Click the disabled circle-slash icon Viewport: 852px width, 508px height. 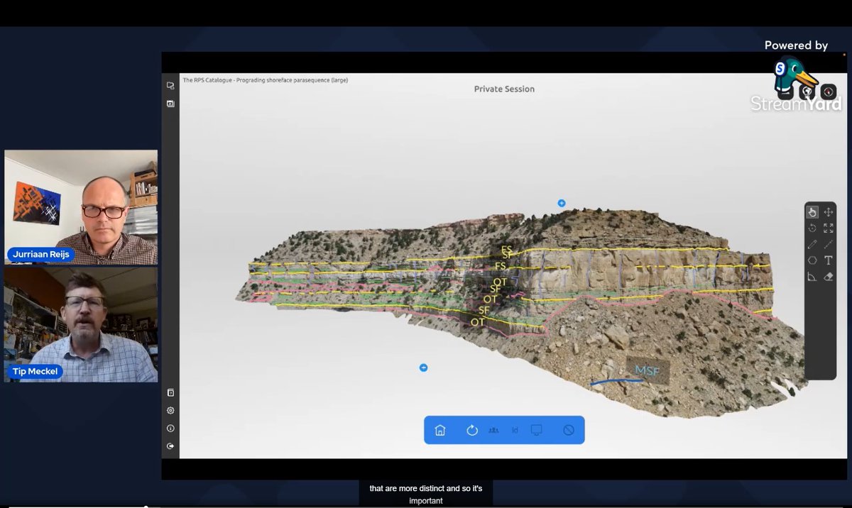pyautogui.click(x=569, y=430)
